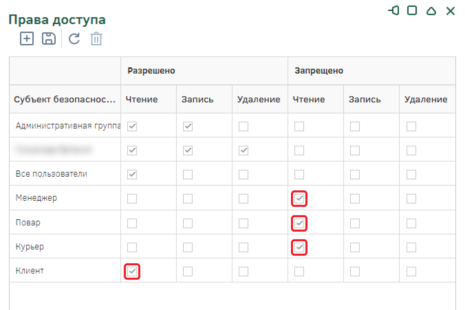The width and height of the screenshot is (465, 310).
Task: Click the add new record icon
Action: coord(27,38)
